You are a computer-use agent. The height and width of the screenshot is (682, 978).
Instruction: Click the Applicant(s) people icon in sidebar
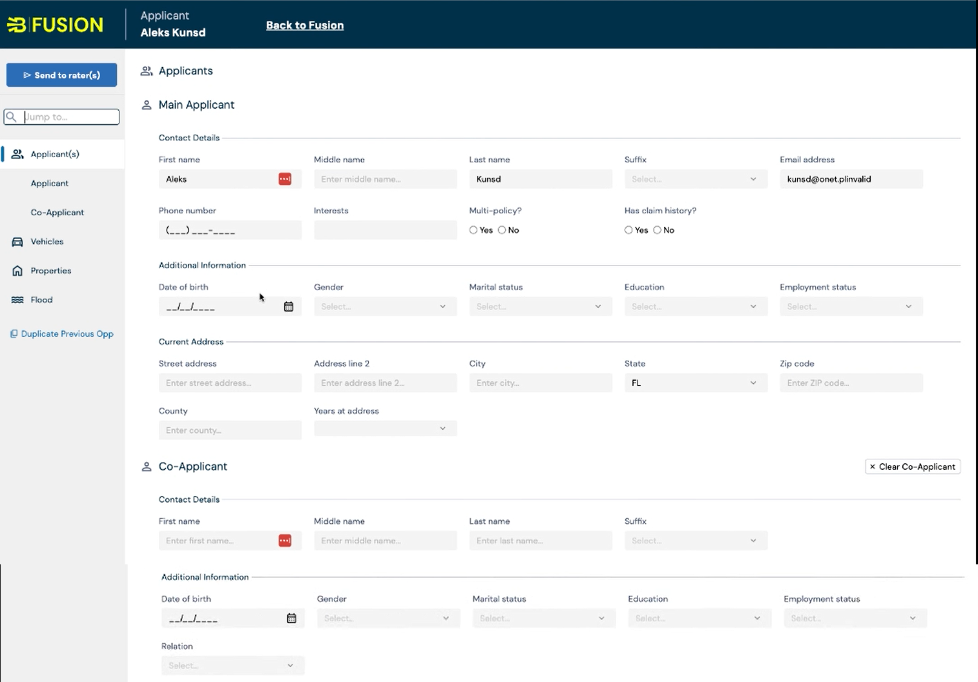18,154
